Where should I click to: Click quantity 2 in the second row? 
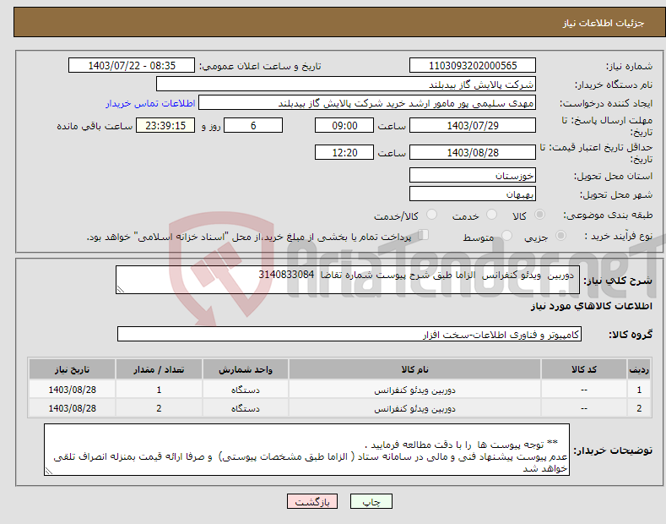tap(159, 408)
